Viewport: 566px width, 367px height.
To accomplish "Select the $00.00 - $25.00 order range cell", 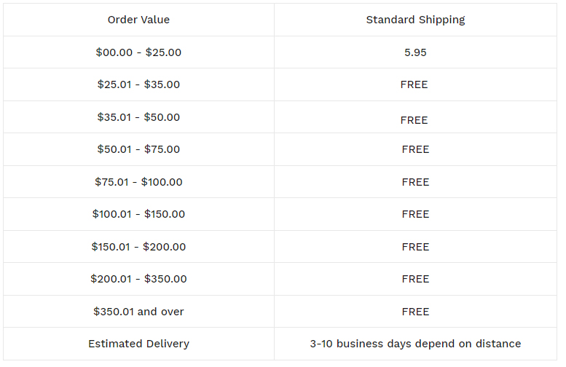I will point(138,52).
